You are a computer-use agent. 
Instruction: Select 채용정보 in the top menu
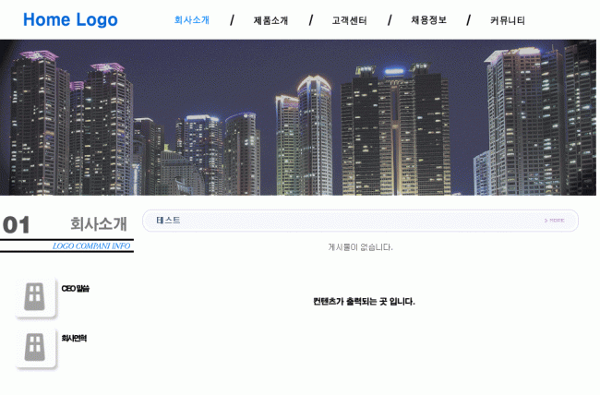(x=428, y=20)
